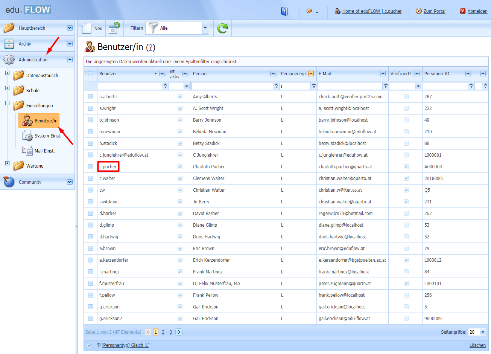
Task: Click the Abmelden logout link
Action: (x=477, y=11)
